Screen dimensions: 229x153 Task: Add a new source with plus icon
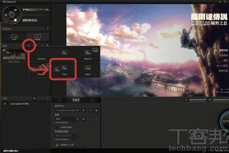(x=34, y=98)
